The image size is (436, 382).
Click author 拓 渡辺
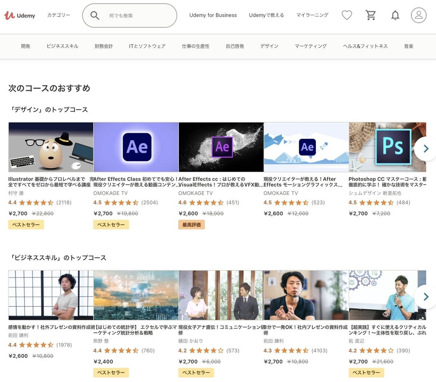[356, 341]
